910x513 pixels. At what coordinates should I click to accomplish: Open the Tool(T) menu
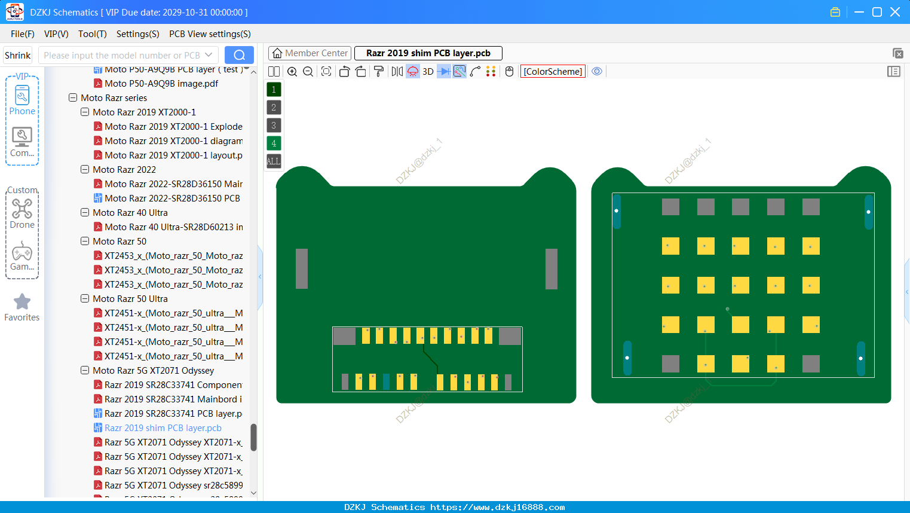pyautogui.click(x=93, y=34)
